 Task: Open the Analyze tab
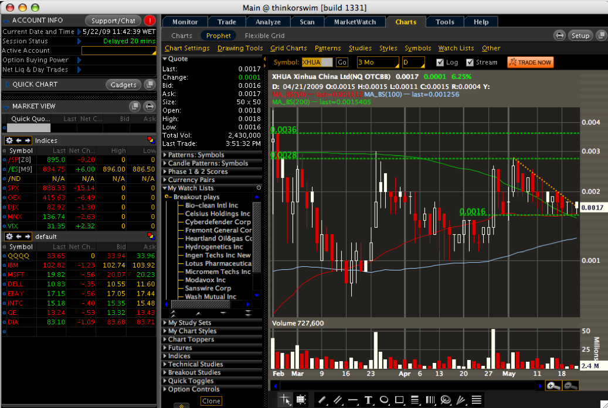coord(268,22)
